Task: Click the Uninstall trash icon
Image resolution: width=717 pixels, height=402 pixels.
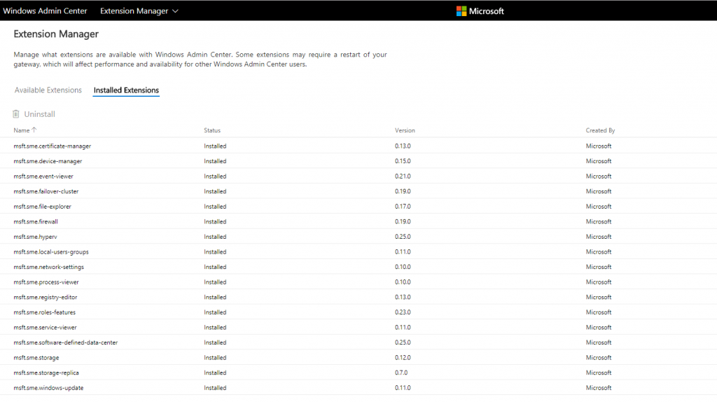Action: (16, 114)
